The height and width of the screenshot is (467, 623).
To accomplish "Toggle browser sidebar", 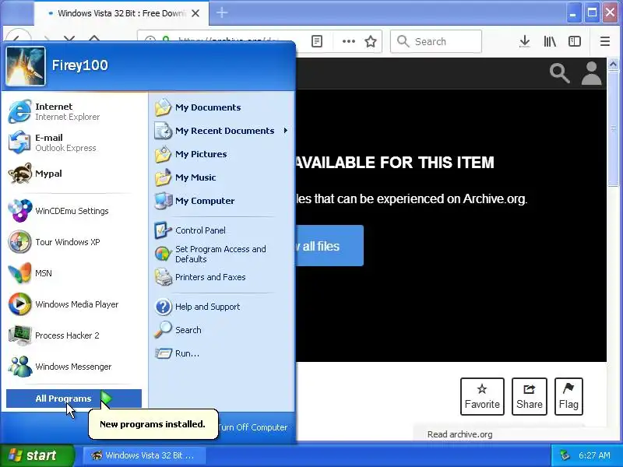I will (575, 41).
